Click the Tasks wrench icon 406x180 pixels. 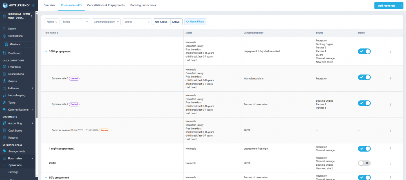click(x=4, y=103)
